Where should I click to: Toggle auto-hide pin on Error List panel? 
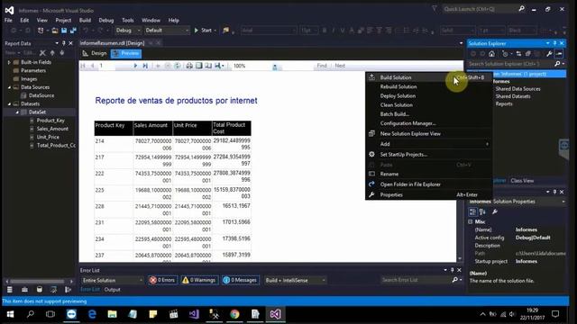pos(453,270)
